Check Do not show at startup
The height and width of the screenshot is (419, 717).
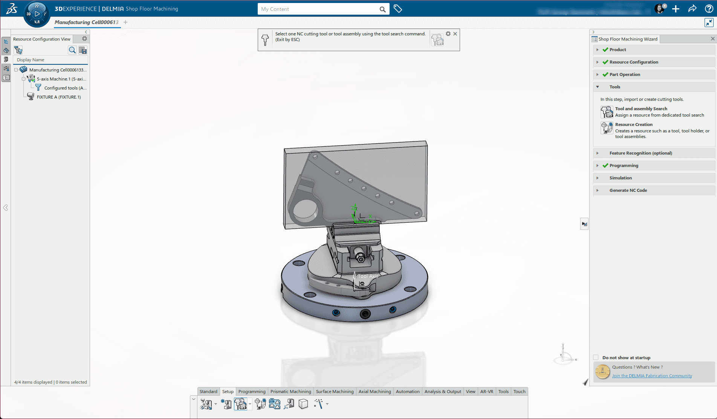coord(596,357)
